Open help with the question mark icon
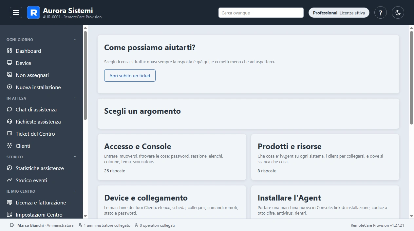The height and width of the screenshot is (231, 414). (381, 13)
